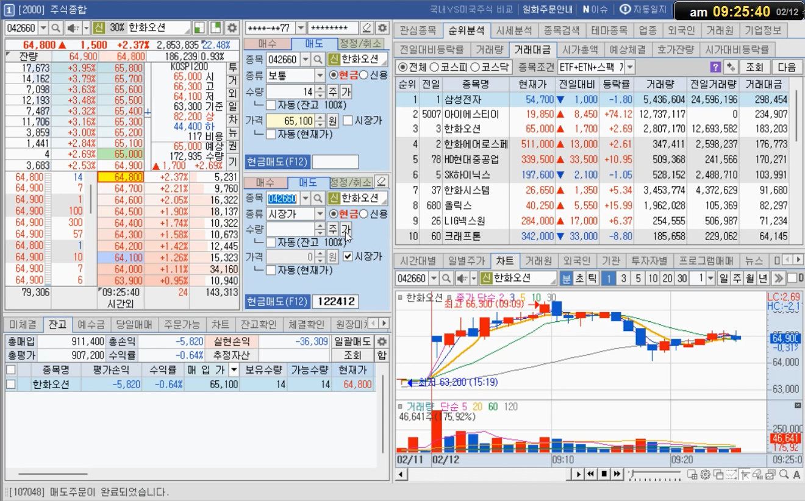The image size is (805, 501).
Task: Click 매수 tab in upper order form
Action: click(267, 44)
